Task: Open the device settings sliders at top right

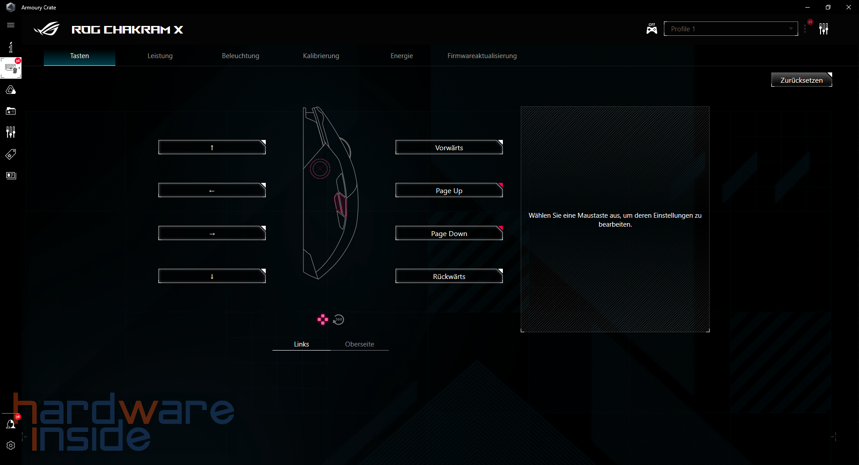Action: click(x=824, y=29)
